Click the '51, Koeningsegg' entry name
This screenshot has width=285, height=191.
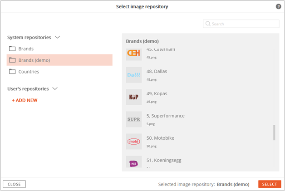point(164,160)
